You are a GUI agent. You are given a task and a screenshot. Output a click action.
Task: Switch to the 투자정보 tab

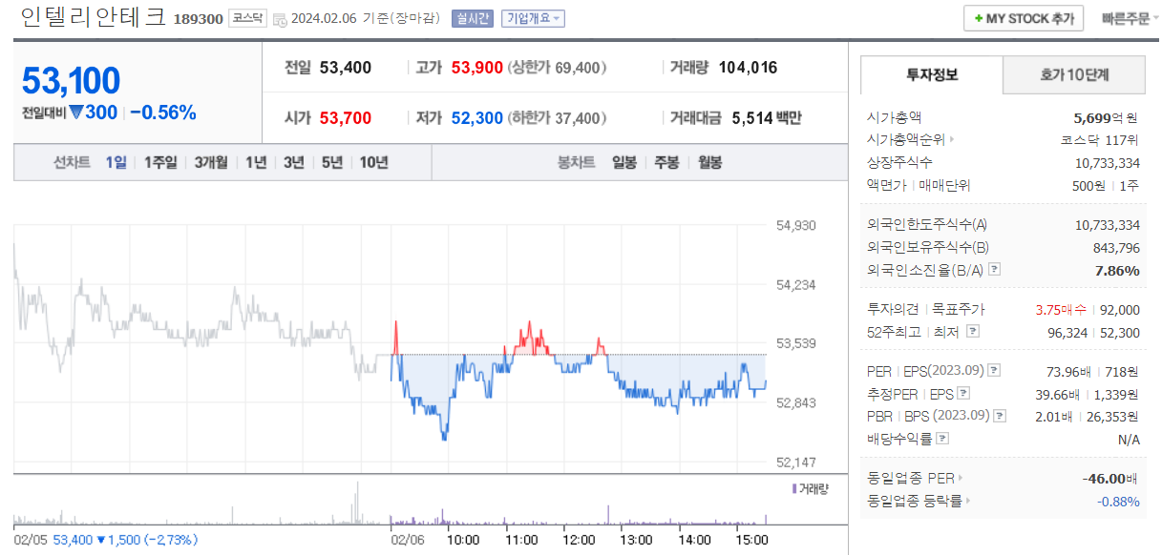click(x=932, y=74)
